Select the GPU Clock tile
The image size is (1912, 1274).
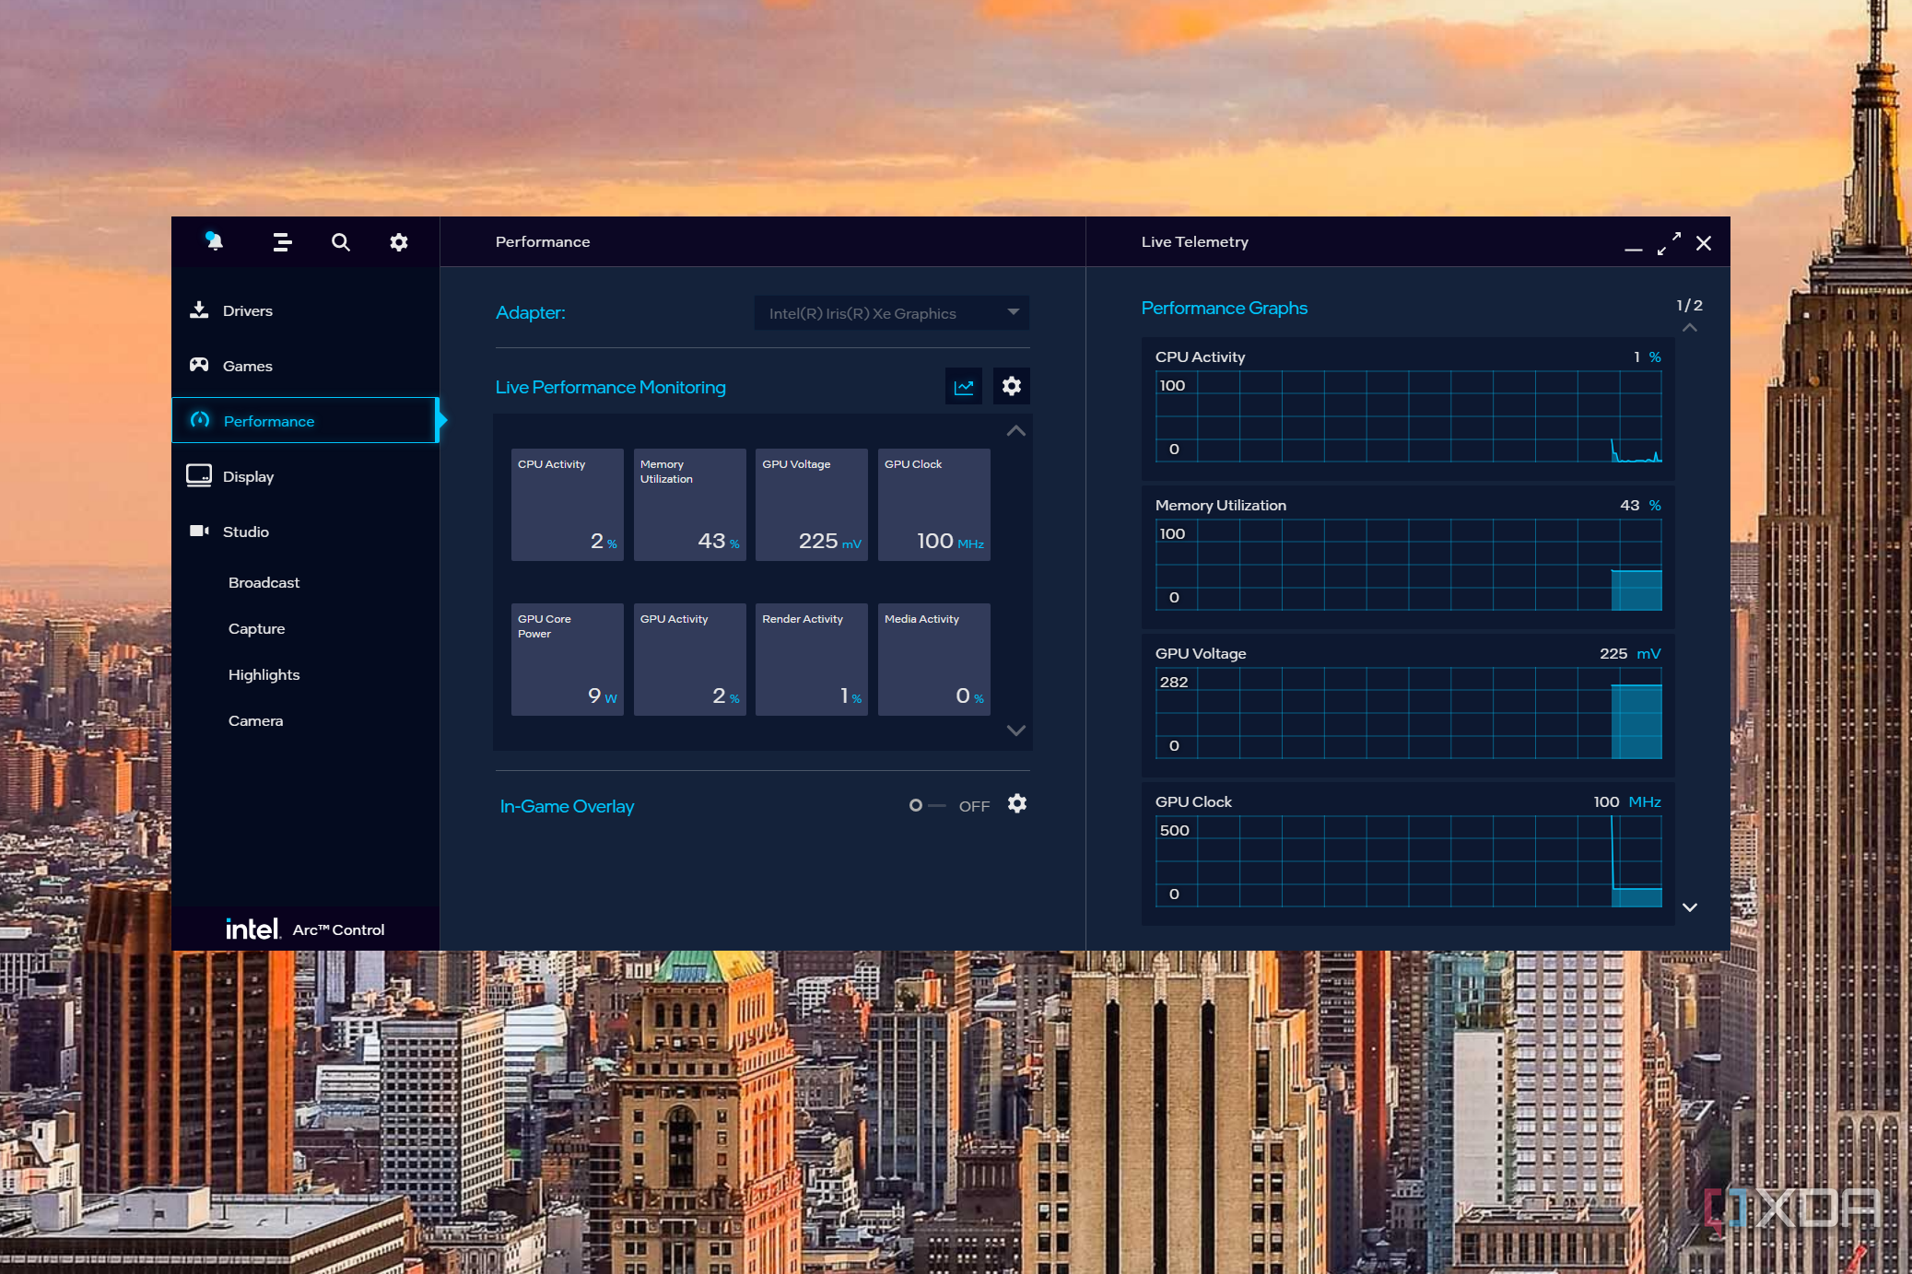pyautogui.click(x=934, y=505)
